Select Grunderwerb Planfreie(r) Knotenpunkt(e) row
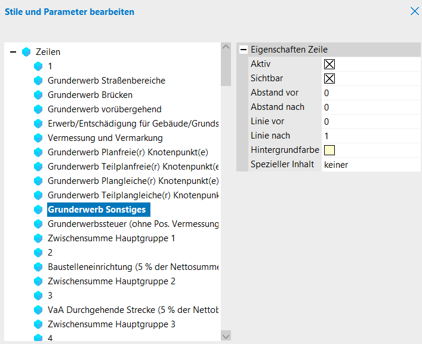 tap(128, 152)
